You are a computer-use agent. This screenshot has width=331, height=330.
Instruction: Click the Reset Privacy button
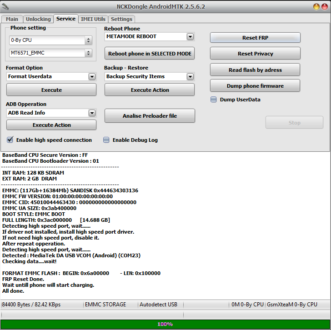[255, 54]
